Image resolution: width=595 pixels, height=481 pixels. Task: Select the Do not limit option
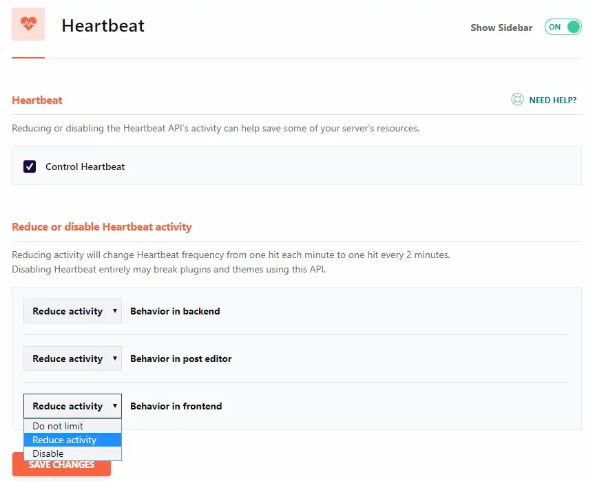click(x=72, y=426)
